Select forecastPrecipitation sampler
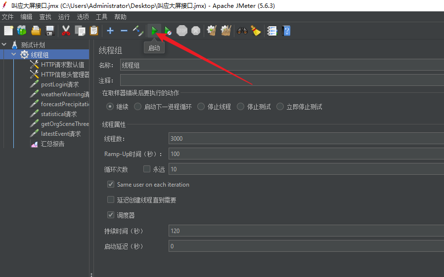The image size is (444, 277). point(65,104)
